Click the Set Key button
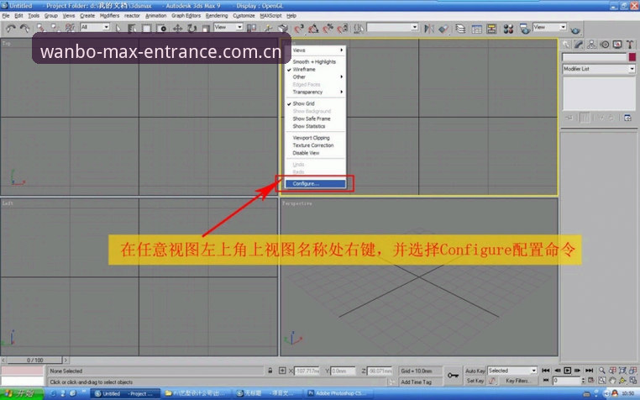Screen dimensions: 640x400 (475, 381)
